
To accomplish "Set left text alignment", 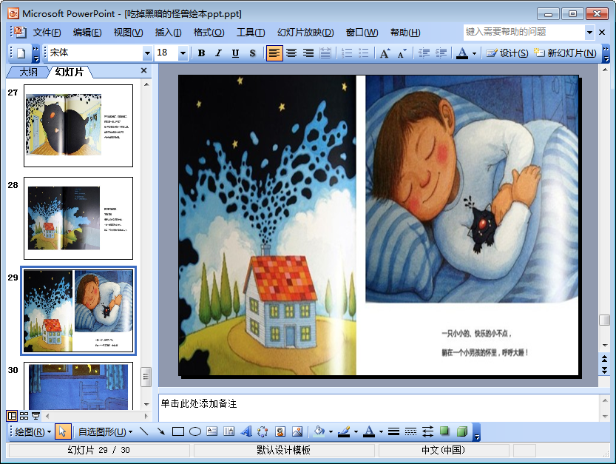I will (274, 53).
